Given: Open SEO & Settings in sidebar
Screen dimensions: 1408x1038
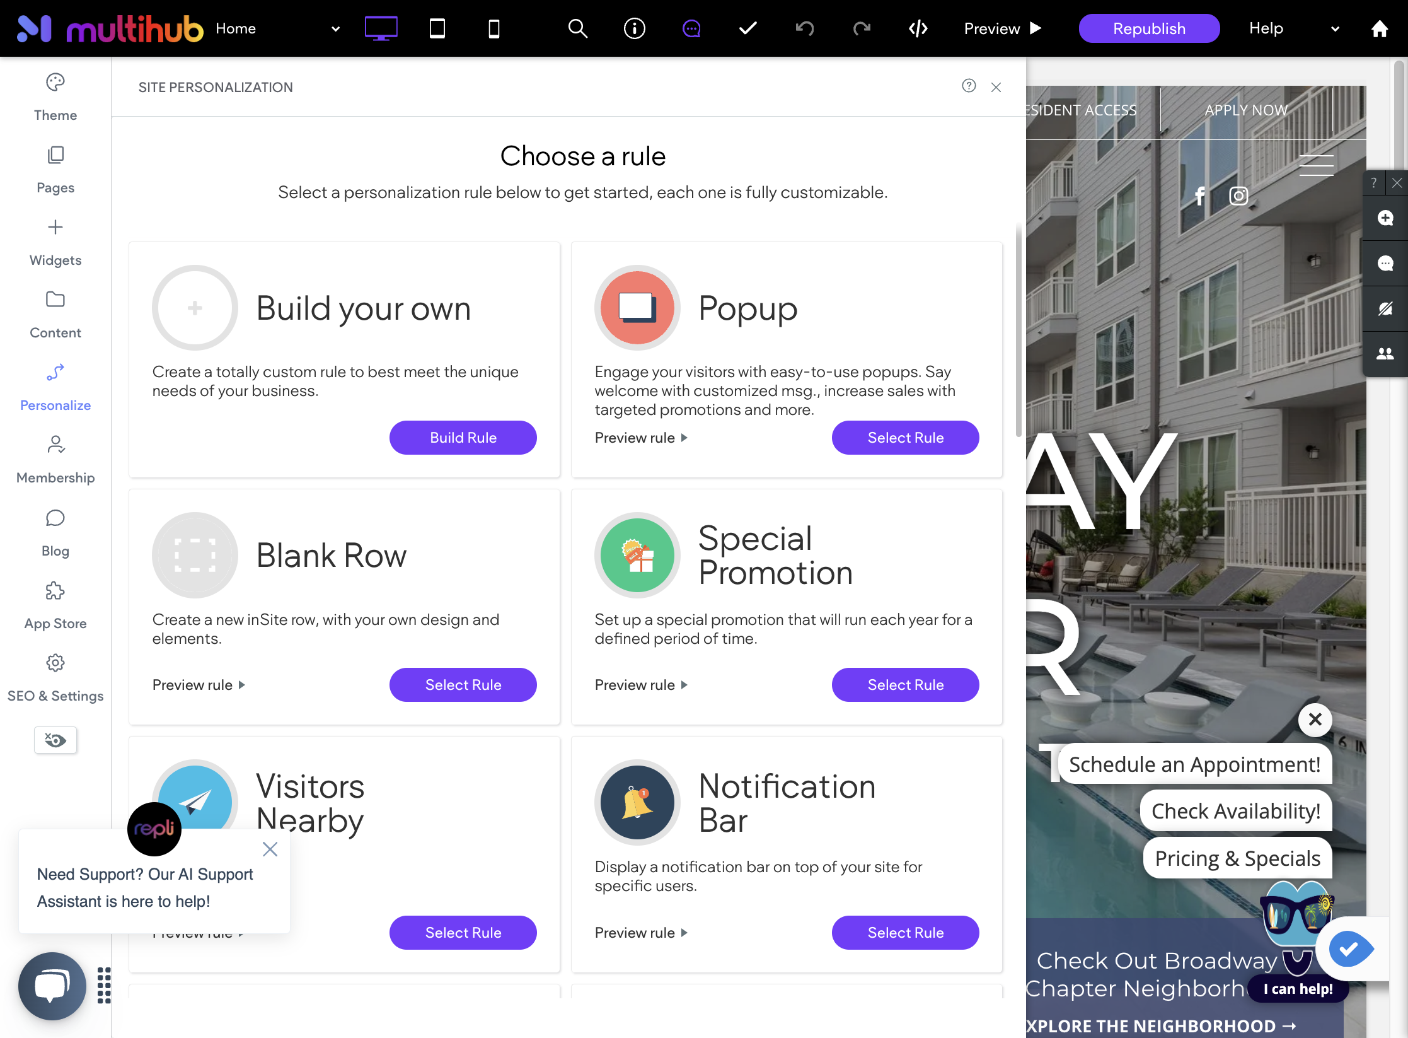Looking at the screenshot, I should click(55, 678).
